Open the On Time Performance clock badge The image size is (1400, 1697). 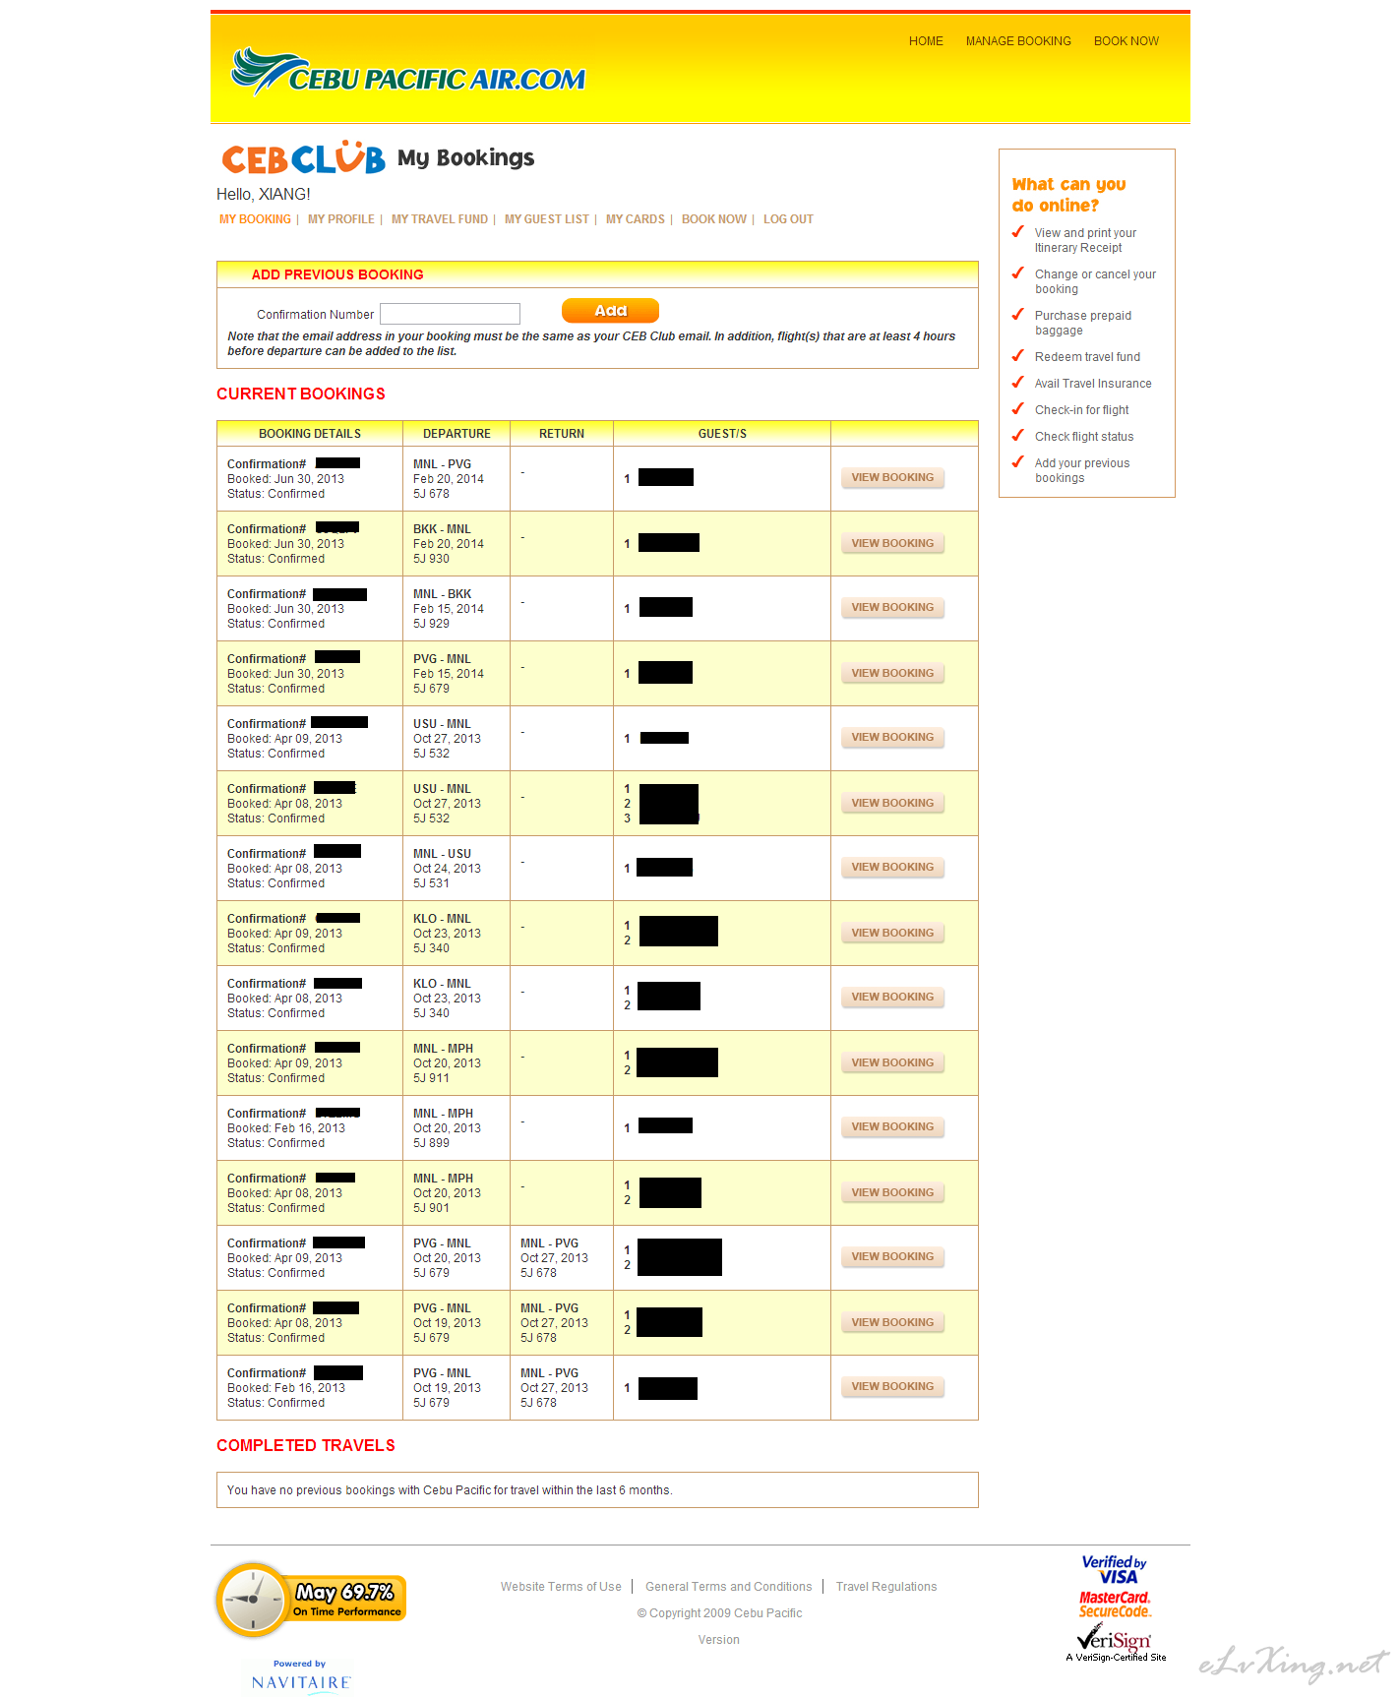pyautogui.click(x=311, y=1599)
